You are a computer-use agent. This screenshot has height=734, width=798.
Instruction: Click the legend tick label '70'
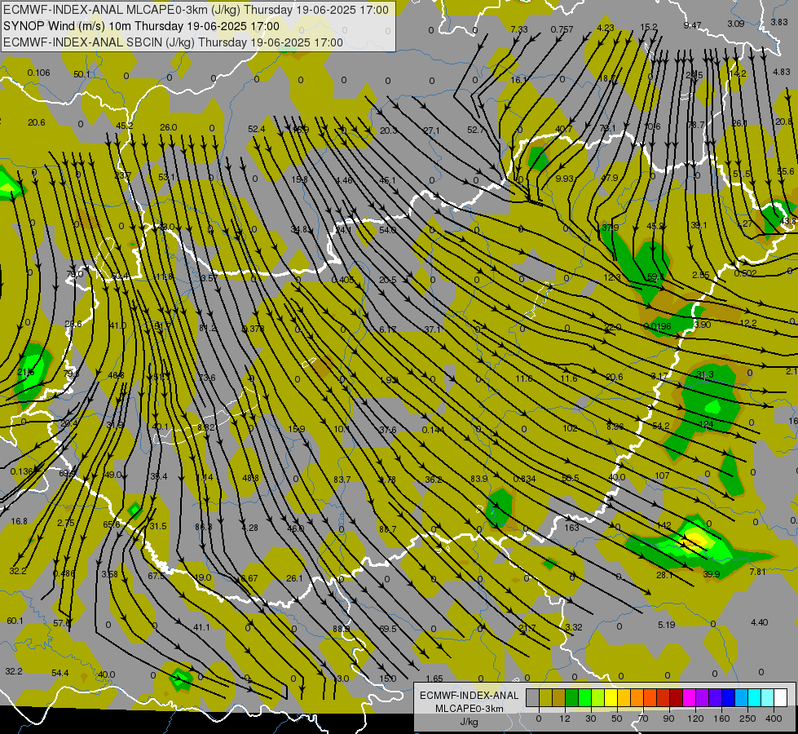coord(643,719)
